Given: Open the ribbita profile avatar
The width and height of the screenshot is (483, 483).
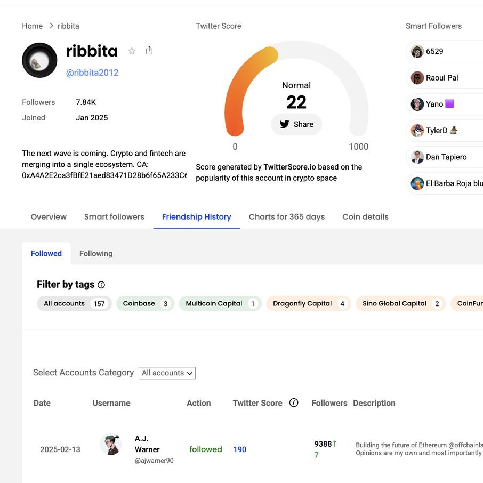Looking at the screenshot, I should (x=39, y=60).
